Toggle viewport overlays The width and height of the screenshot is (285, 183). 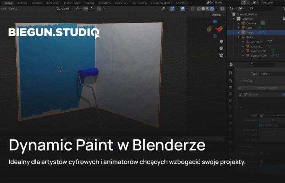[x=182, y=9]
